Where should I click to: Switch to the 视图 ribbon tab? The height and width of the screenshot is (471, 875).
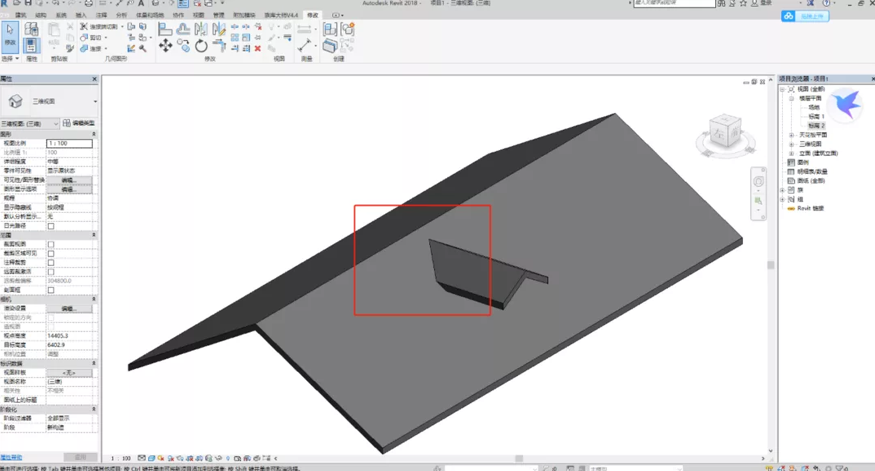pos(198,15)
